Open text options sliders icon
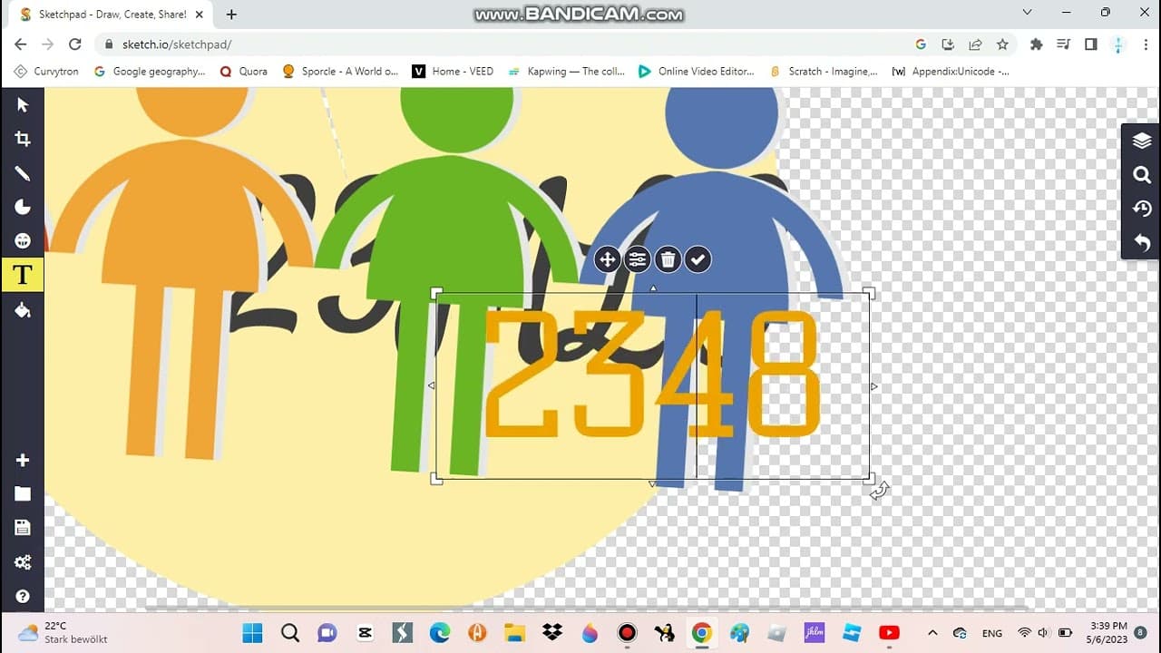This screenshot has width=1161, height=653. [x=638, y=260]
